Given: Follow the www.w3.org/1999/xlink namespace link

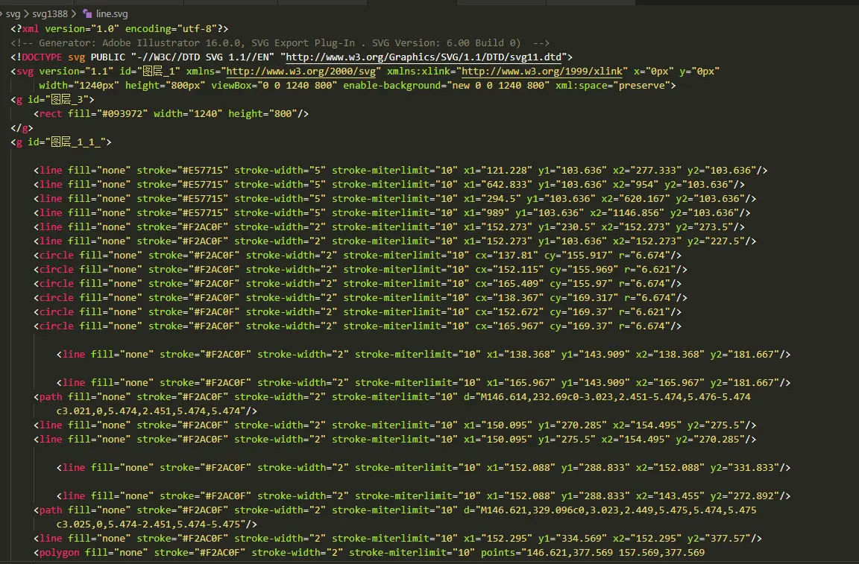Looking at the screenshot, I should tap(542, 72).
